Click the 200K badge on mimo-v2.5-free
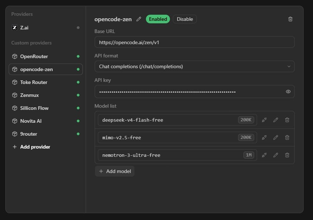The width and height of the screenshot is (313, 220). click(246, 137)
